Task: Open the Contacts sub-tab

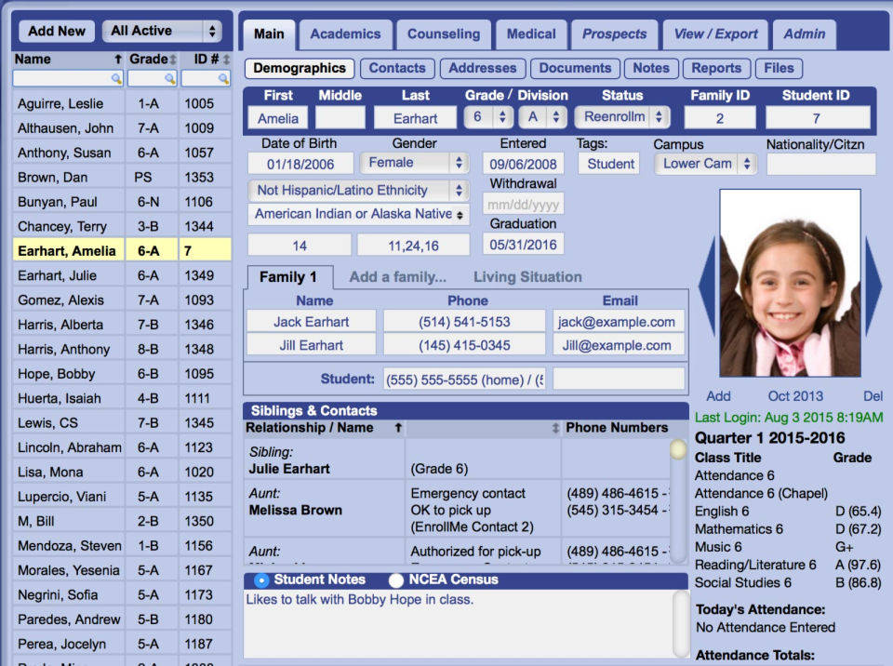Action: click(397, 68)
